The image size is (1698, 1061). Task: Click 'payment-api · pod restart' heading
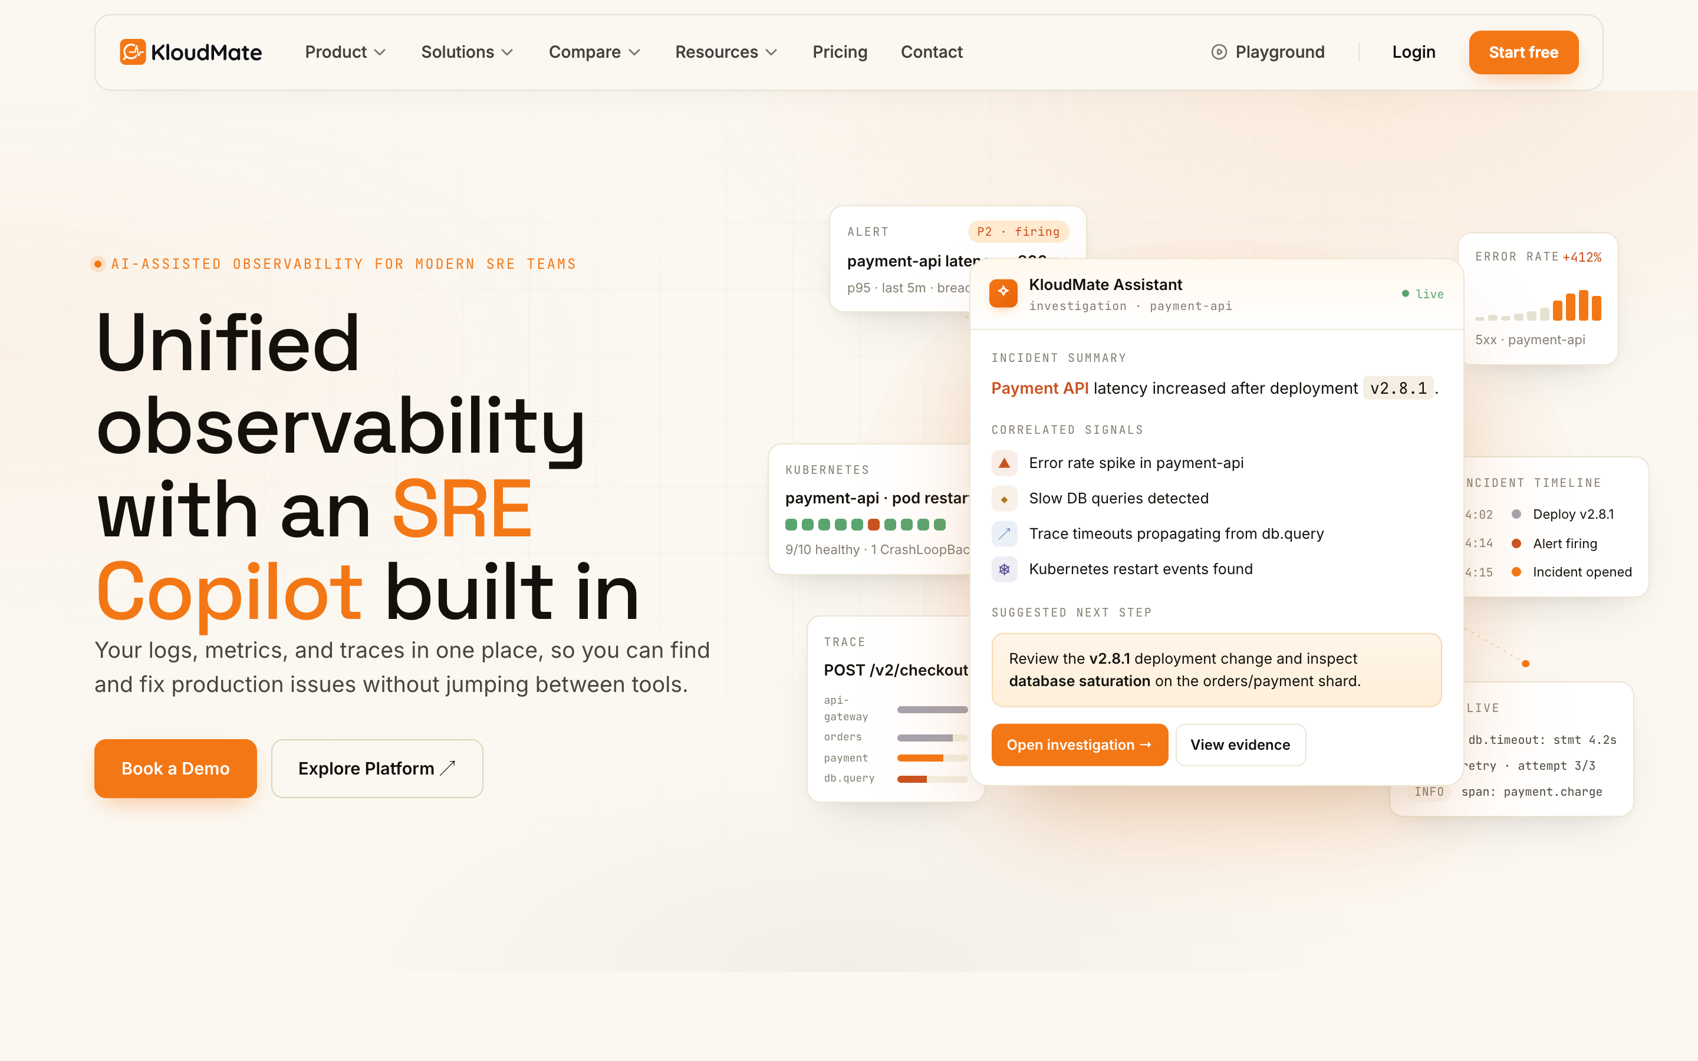click(877, 497)
